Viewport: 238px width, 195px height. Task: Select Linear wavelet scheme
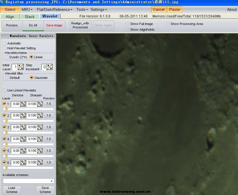pyautogui.click(x=31, y=57)
